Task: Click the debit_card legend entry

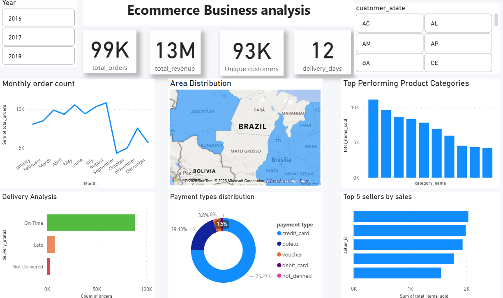Action: (292, 266)
